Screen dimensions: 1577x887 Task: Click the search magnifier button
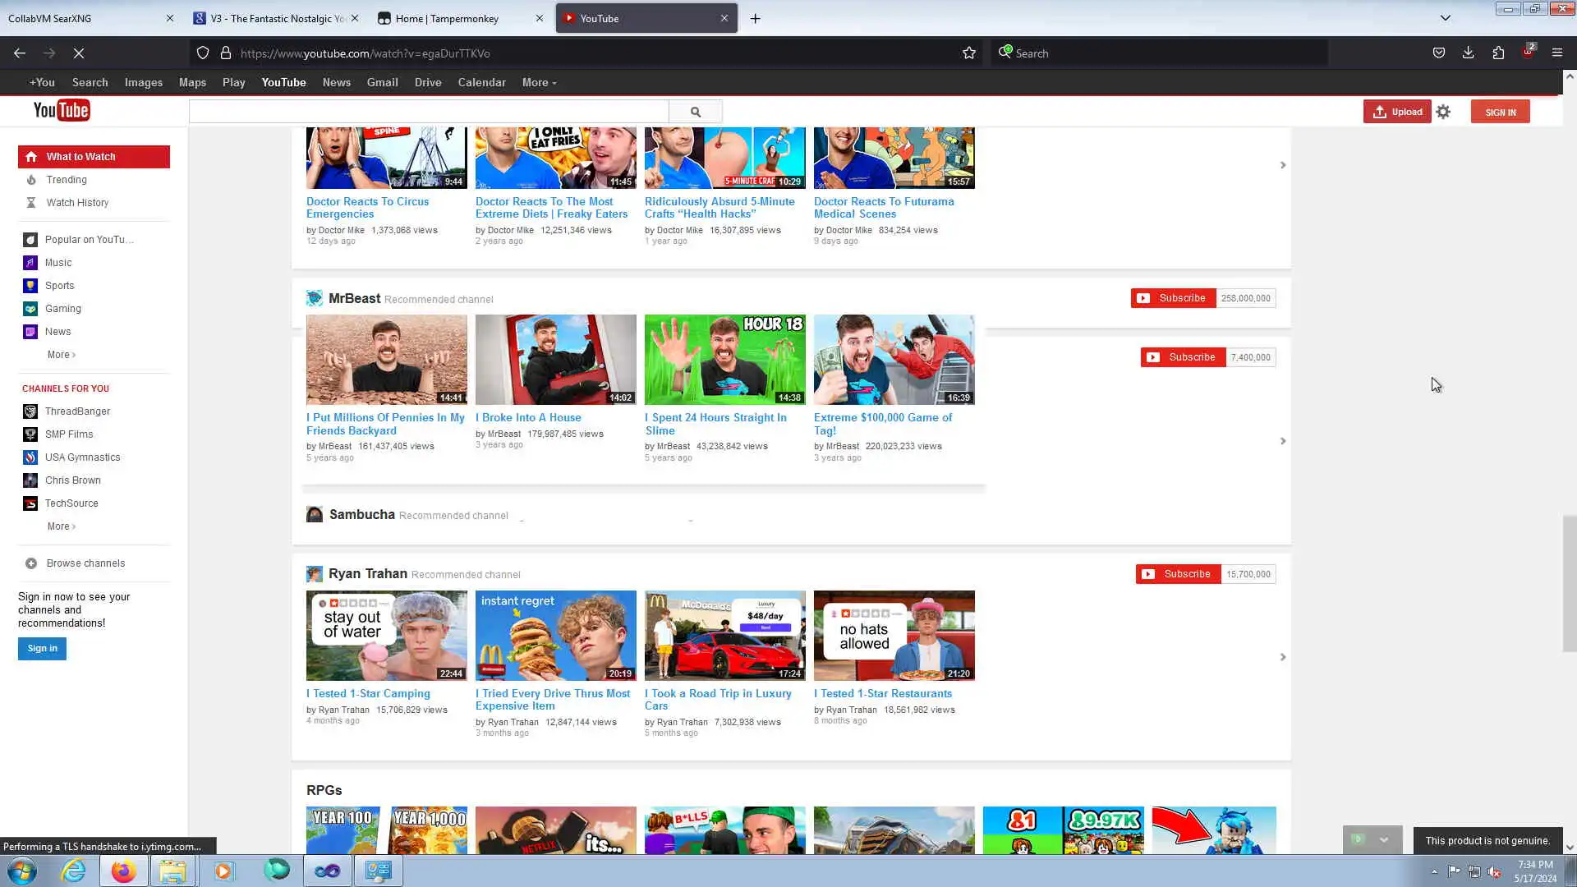click(x=695, y=112)
